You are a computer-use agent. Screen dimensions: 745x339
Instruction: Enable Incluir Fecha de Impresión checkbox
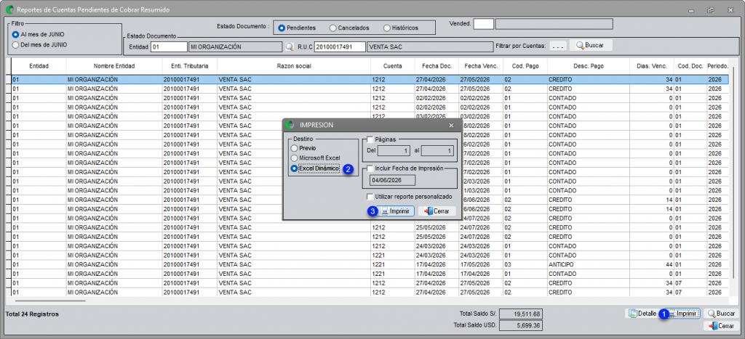pyautogui.click(x=370, y=168)
